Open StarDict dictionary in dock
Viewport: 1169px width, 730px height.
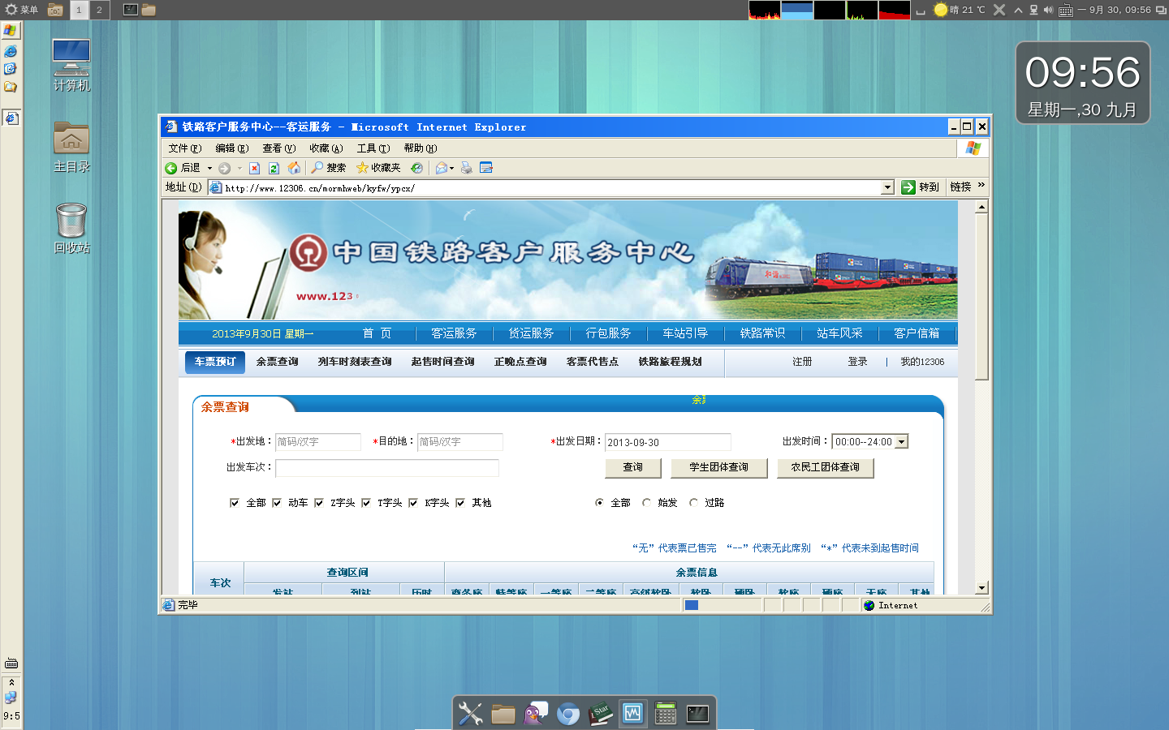[601, 714]
